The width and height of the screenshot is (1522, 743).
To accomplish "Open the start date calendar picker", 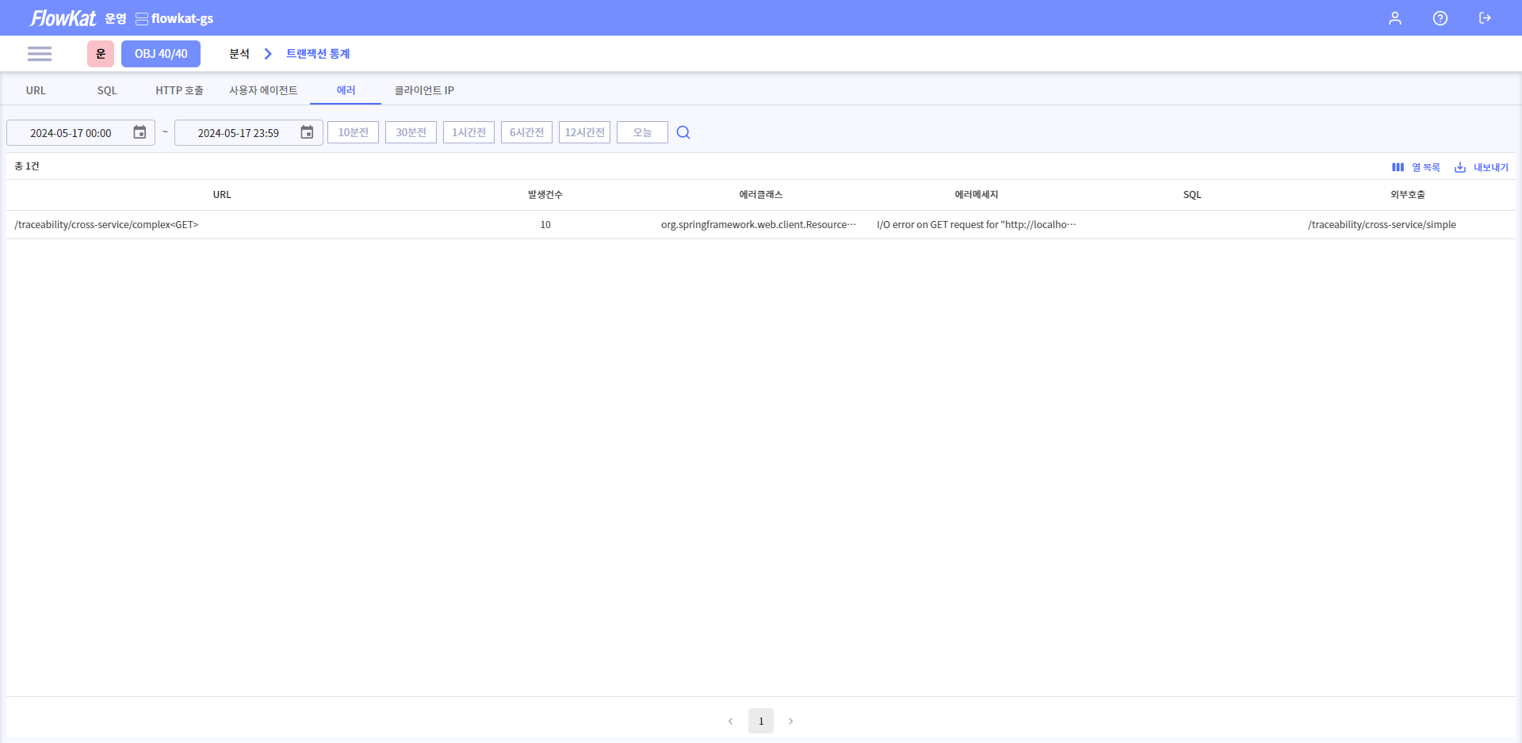I will coord(140,132).
